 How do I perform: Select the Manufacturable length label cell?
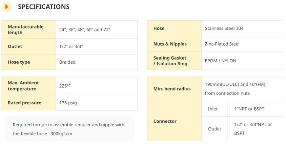(x=29, y=29)
